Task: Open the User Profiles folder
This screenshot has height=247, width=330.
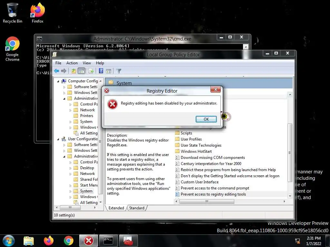Action: 191,139
